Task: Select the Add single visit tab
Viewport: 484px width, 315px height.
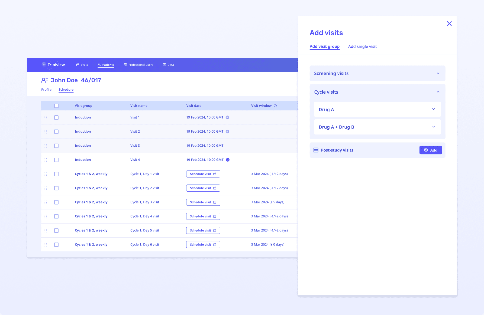Action: pyautogui.click(x=362, y=47)
